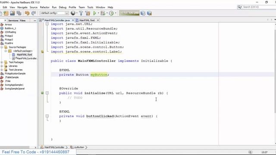
Task: Collapse the import statements fold
Action: tap(47, 24)
